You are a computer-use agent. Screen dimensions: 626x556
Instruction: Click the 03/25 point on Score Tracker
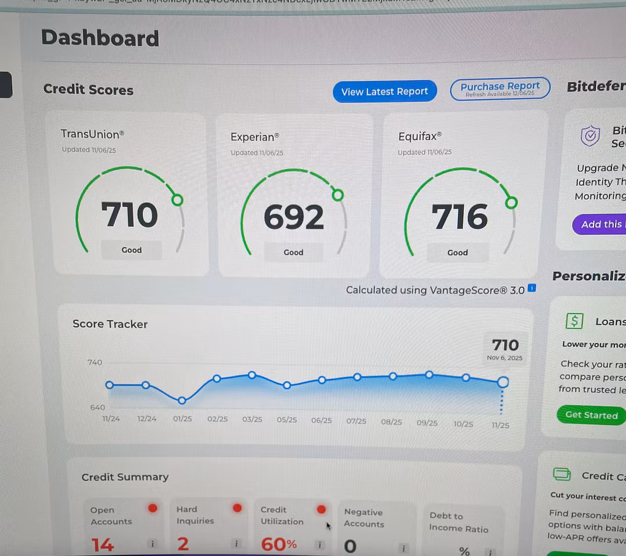[x=252, y=375]
